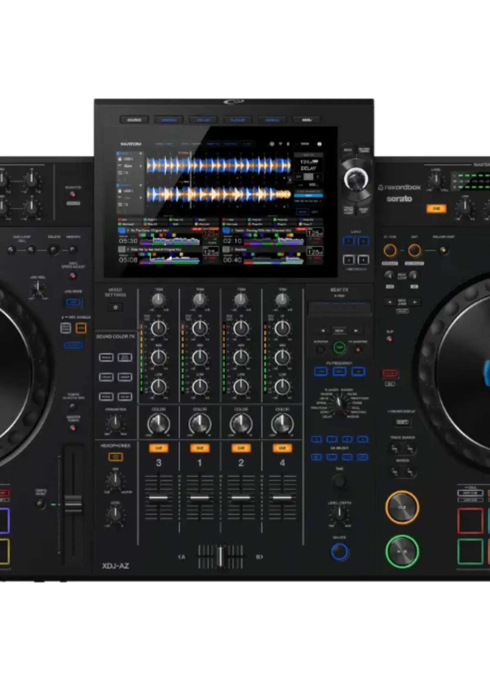
Task: Toggle the FX QUANTIZE button
Action: 358,350
